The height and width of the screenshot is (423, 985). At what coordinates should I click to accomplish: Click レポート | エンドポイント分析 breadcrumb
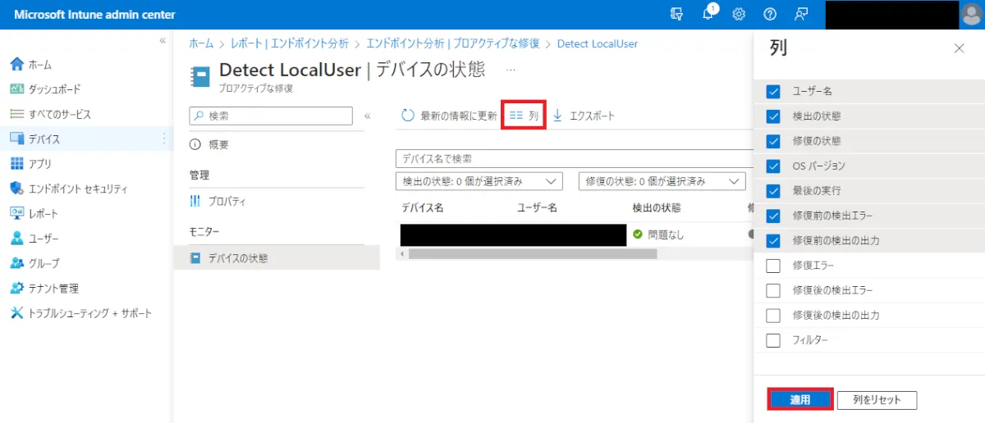289,43
